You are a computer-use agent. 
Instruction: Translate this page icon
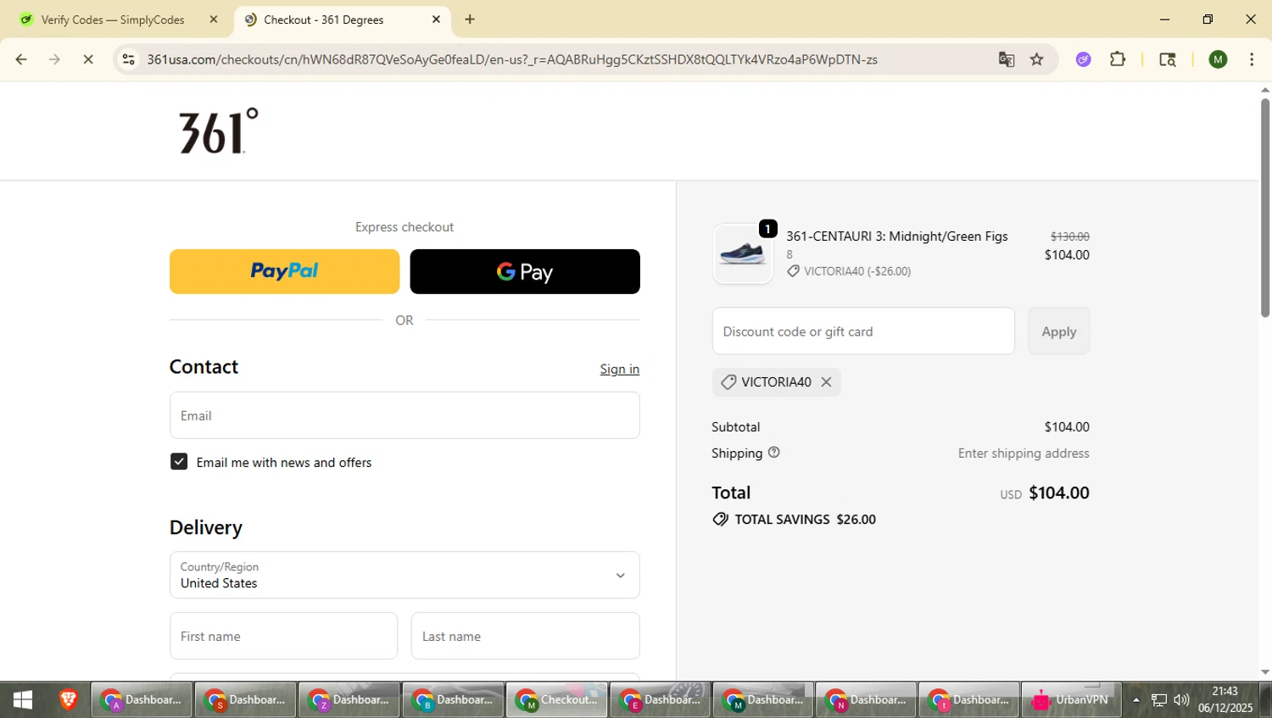click(x=1007, y=59)
